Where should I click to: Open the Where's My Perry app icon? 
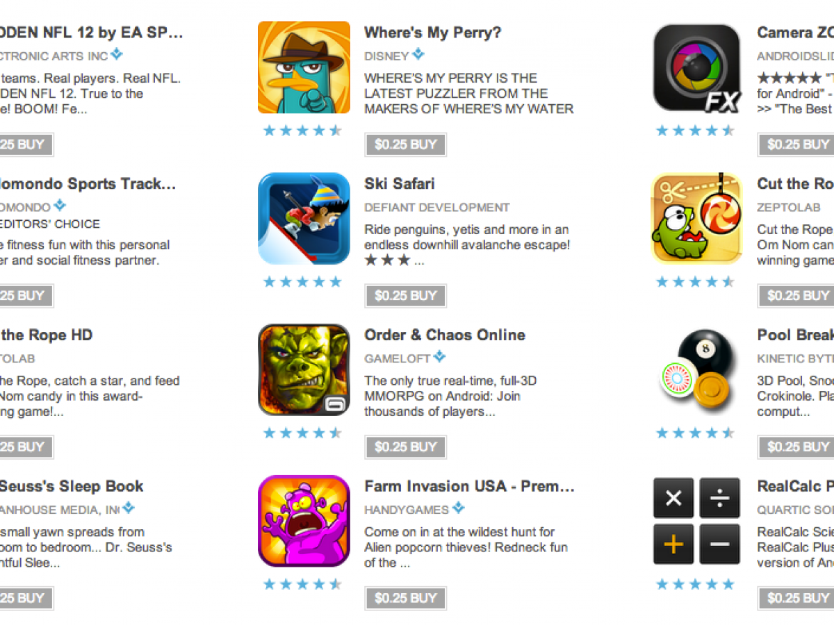click(x=304, y=67)
